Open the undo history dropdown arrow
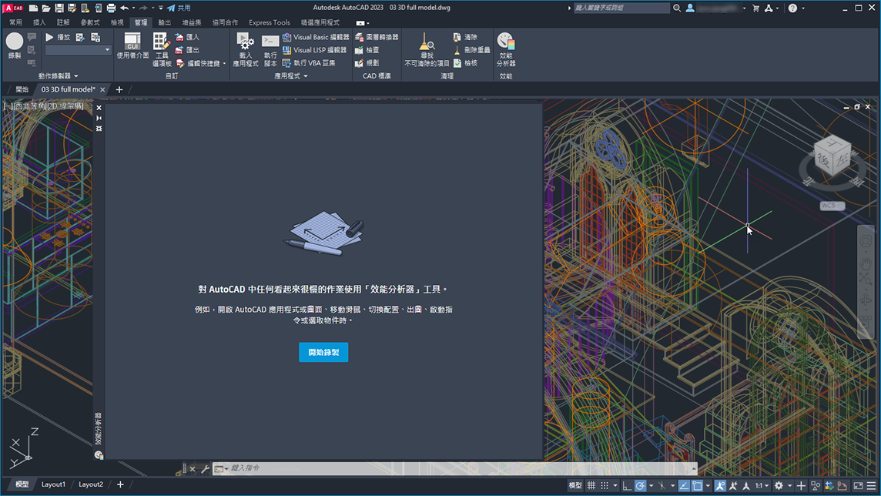This screenshot has width=881, height=496. tap(134, 8)
